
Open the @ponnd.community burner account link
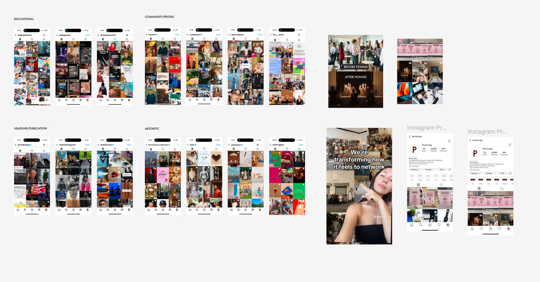(427, 162)
